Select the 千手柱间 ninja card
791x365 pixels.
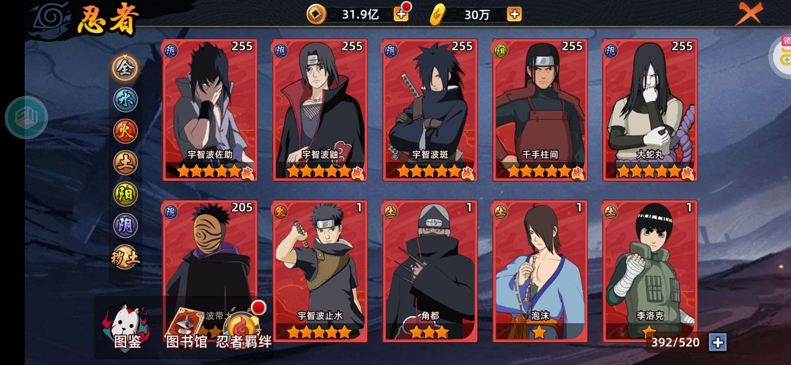click(540, 110)
